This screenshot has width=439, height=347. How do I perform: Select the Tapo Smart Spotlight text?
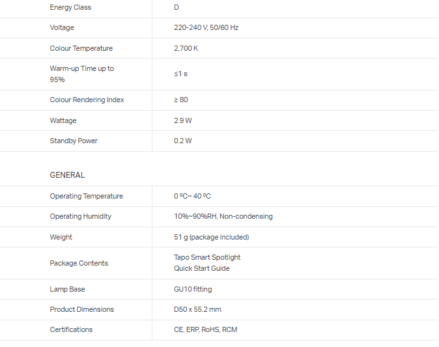pyautogui.click(x=207, y=258)
